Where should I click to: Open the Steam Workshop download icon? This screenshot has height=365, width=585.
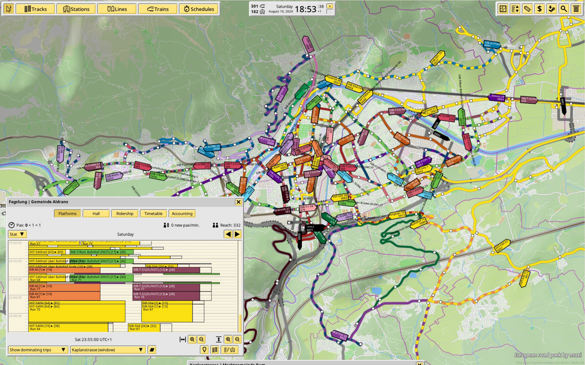pos(551,8)
